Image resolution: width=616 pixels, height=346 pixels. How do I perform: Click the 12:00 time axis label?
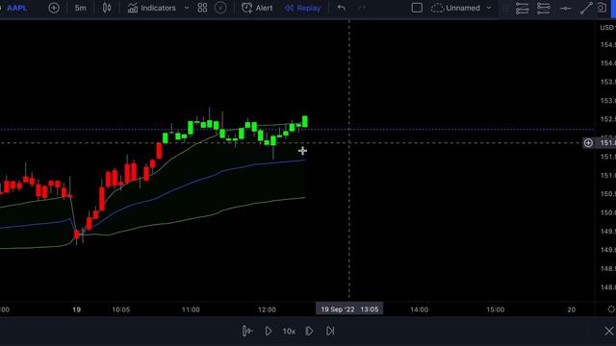coord(267,309)
